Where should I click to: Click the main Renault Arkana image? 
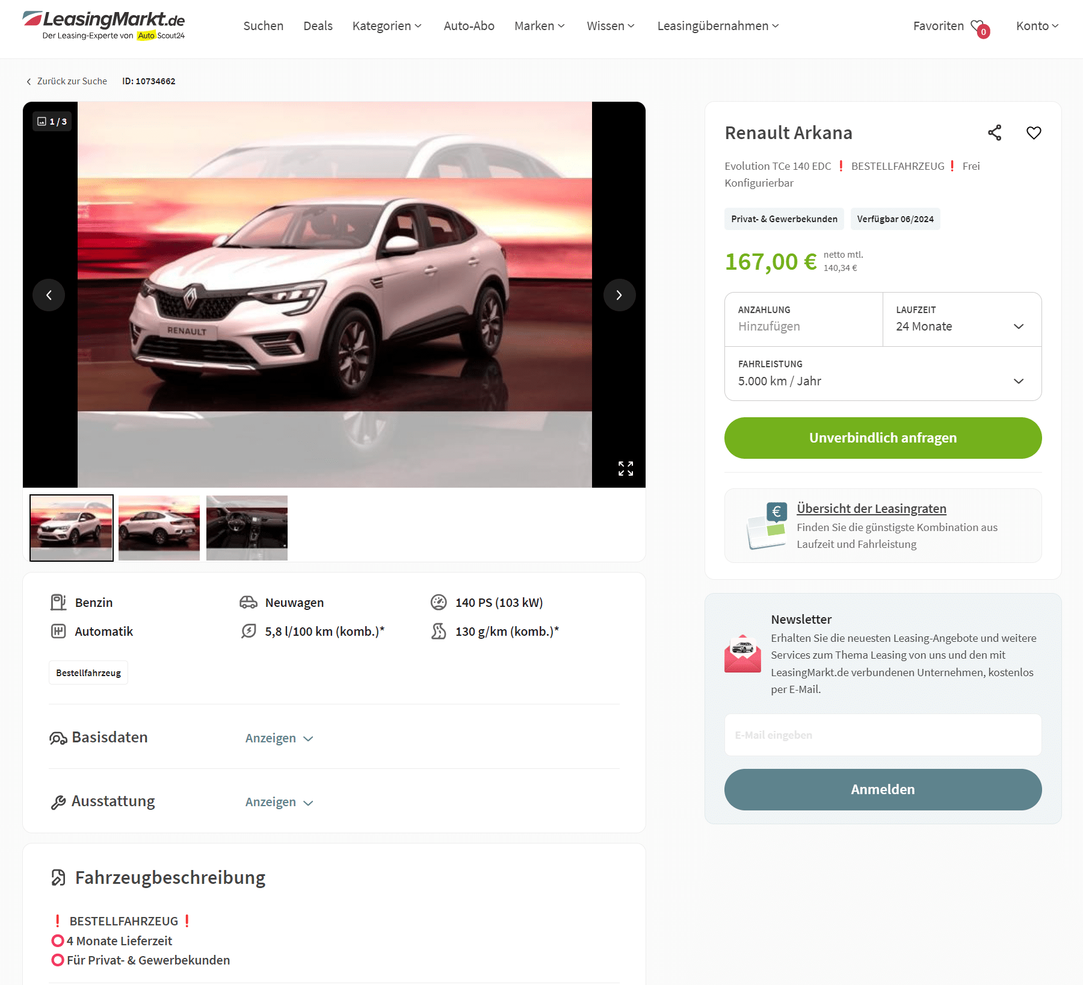tap(335, 294)
